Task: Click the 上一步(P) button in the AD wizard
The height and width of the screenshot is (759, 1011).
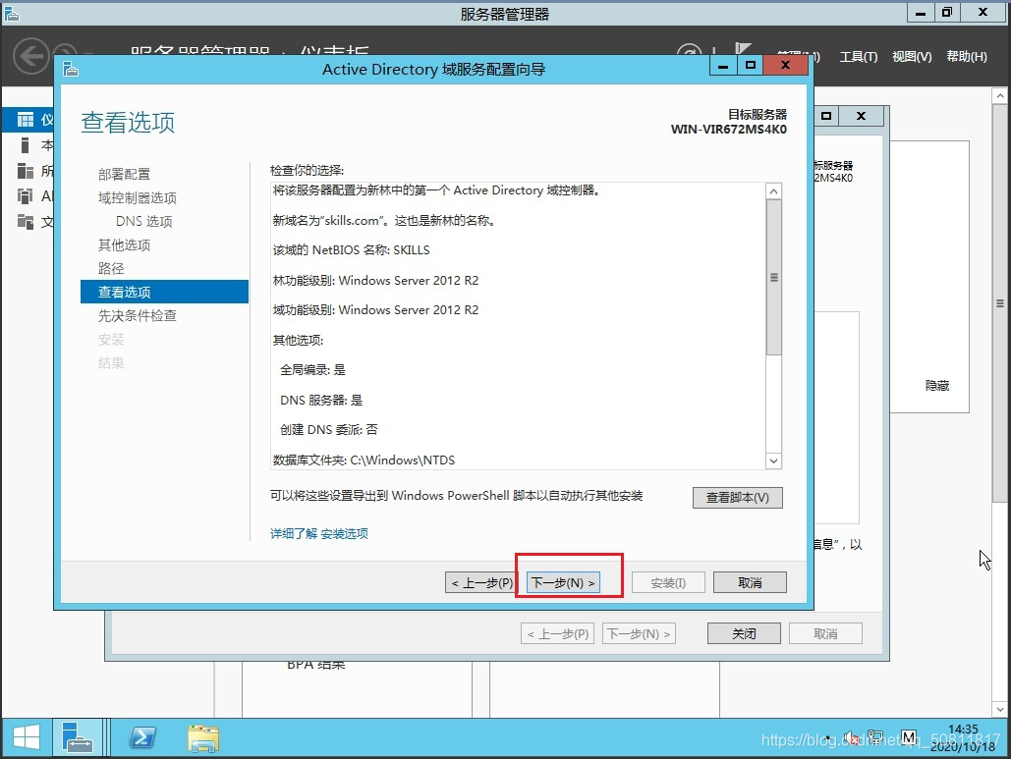Action: point(481,582)
